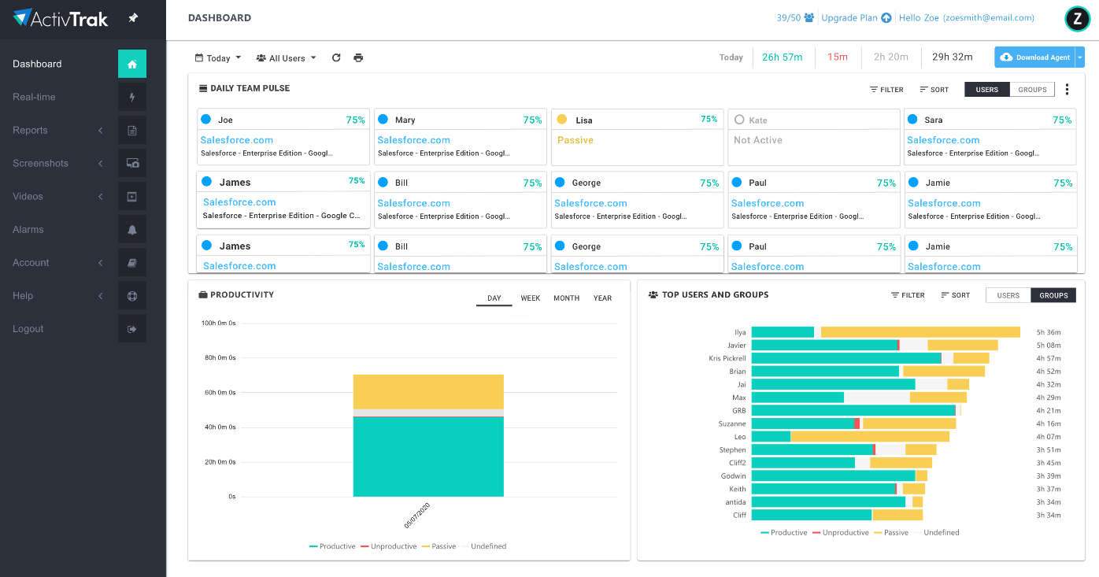The image size is (1099, 577).
Task: Open Real-time via the lightning bolt icon
Action: [x=132, y=97]
